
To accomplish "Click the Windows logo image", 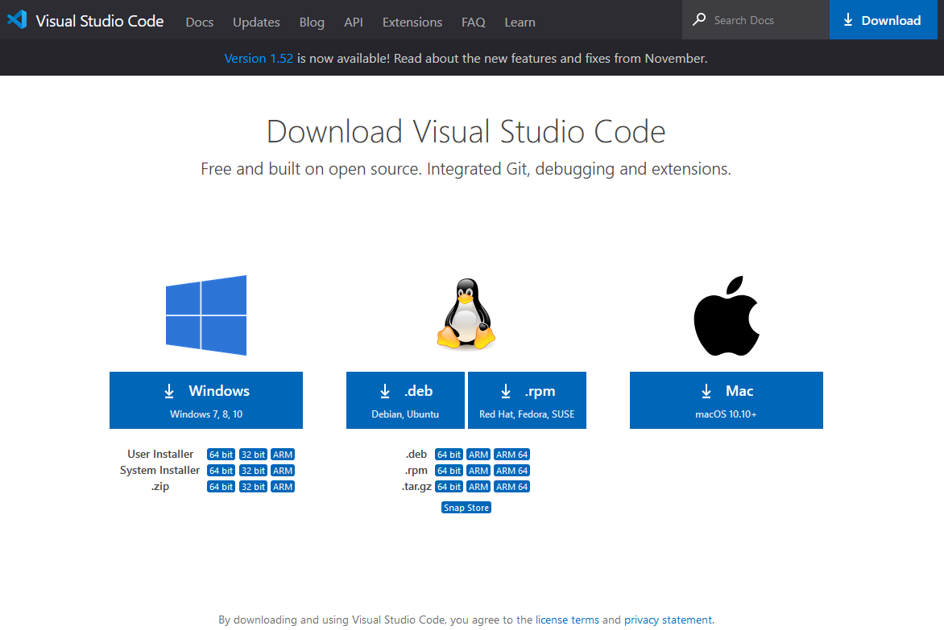I will coord(206,315).
